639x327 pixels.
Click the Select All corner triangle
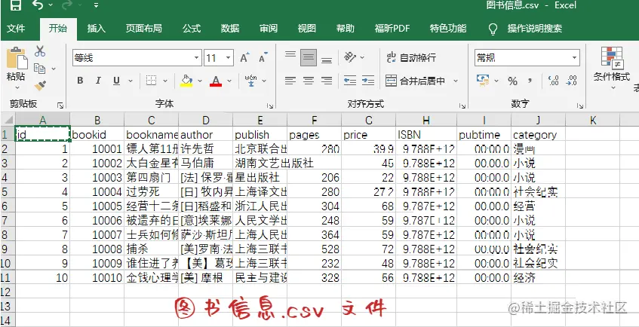point(8,120)
